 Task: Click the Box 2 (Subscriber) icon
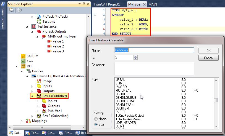(x=39, y=116)
